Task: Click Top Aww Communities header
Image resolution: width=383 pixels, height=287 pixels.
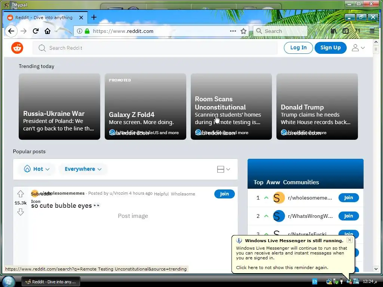Action: coord(286,182)
